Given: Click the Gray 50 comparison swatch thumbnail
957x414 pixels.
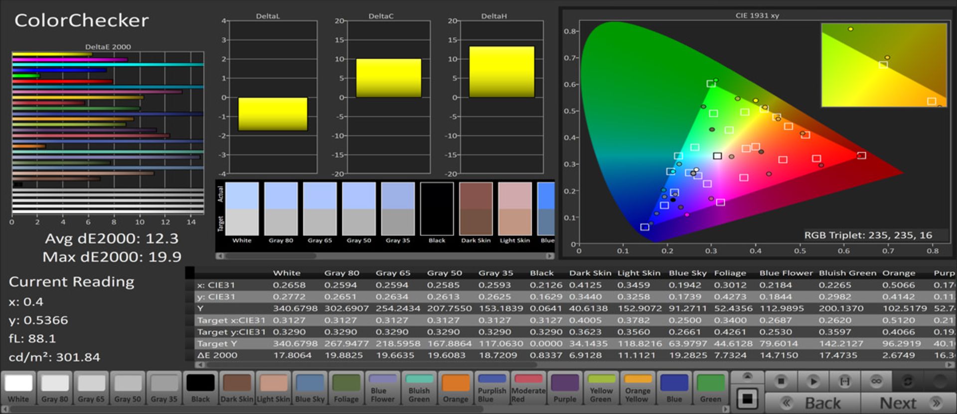Looking at the screenshot, I should [x=359, y=209].
